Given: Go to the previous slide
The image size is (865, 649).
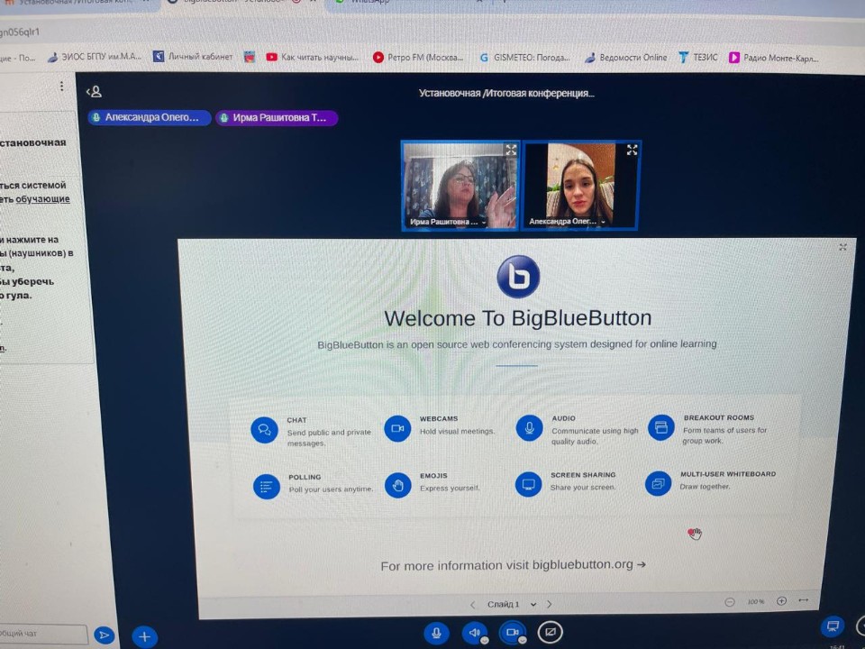Looking at the screenshot, I should pos(472,604).
